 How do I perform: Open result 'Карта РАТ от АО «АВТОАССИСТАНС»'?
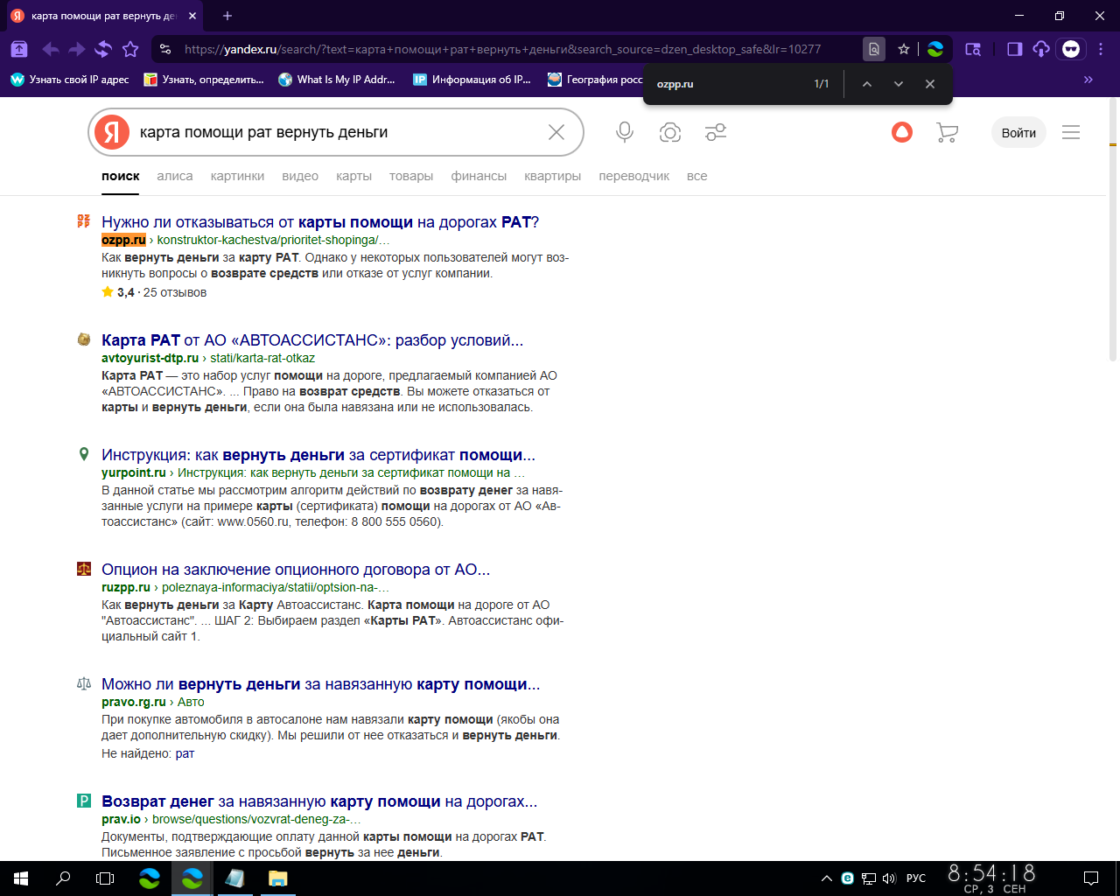pyautogui.click(x=312, y=340)
